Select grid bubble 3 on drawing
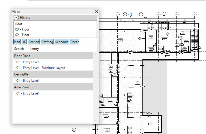This screenshot has width=206, height=134. (x=141, y=14)
